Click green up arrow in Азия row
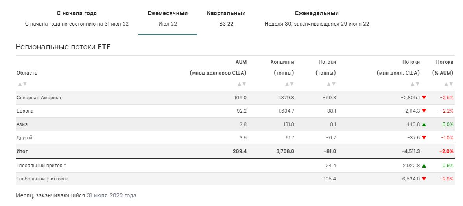The image size is (463, 206). (424, 124)
